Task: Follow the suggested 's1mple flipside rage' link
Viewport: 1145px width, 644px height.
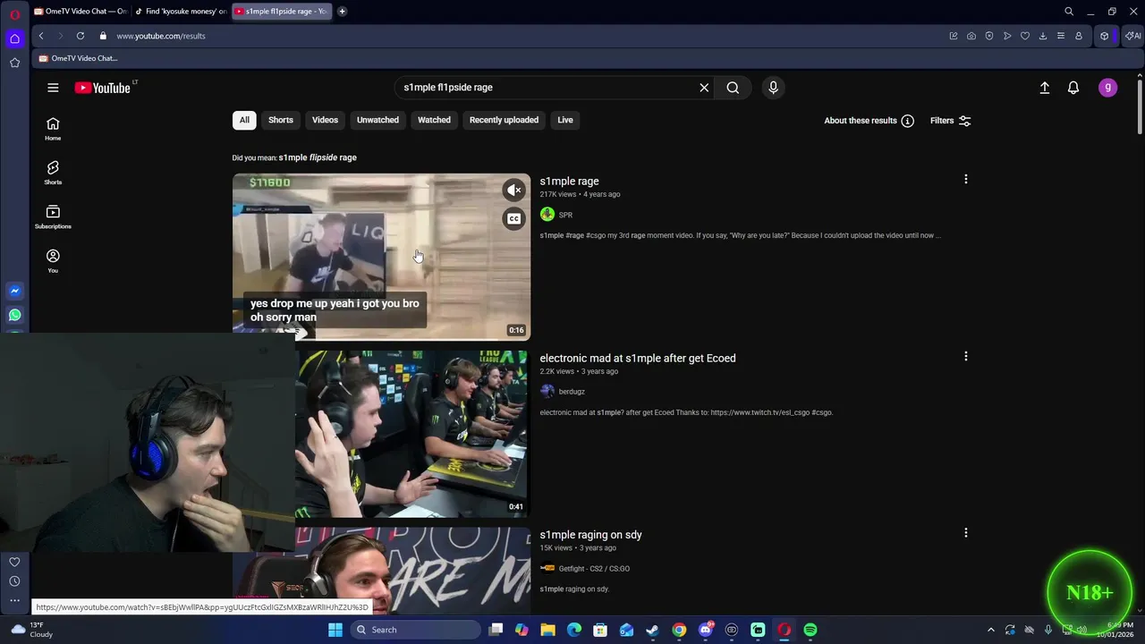Action: [318, 157]
